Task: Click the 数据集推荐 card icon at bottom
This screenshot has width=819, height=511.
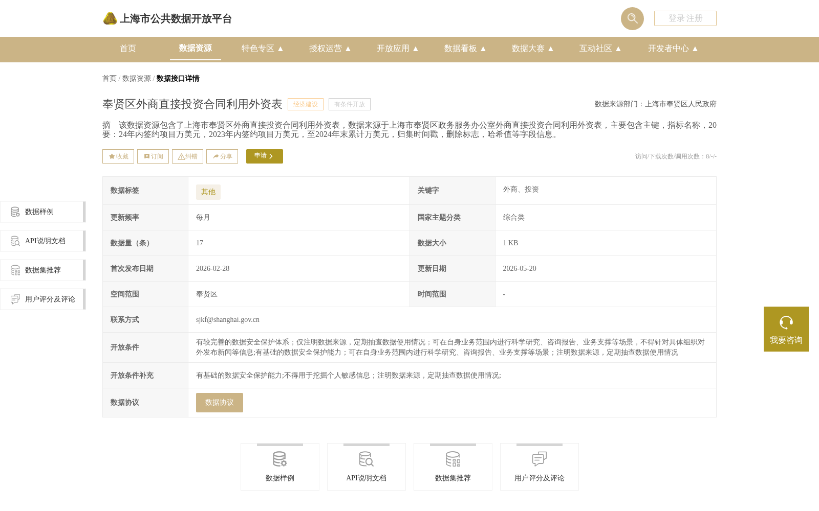Action: click(453, 459)
